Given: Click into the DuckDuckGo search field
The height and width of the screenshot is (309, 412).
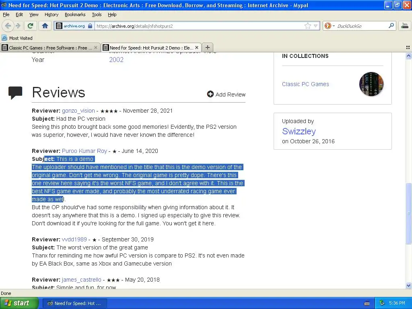Looking at the screenshot, I should (x=361, y=26).
